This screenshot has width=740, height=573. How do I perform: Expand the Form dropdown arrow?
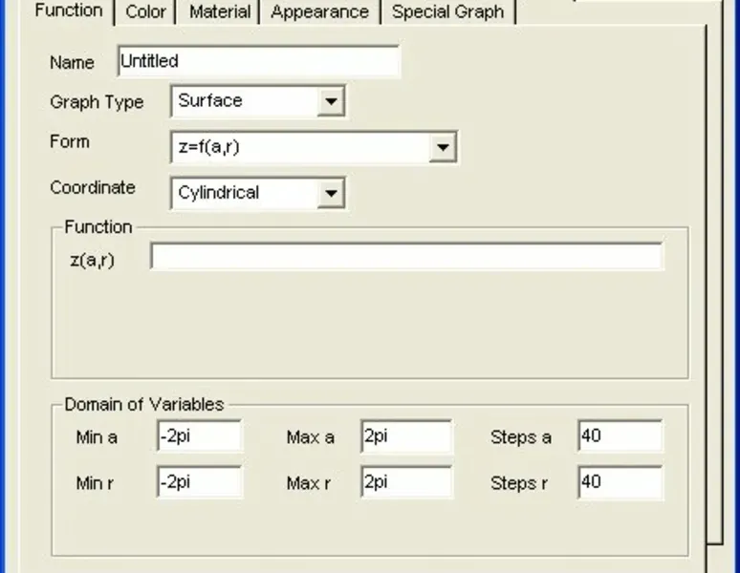click(x=442, y=147)
